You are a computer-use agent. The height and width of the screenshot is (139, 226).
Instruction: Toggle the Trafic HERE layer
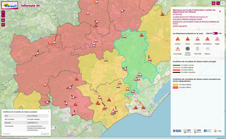pos(197,49)
